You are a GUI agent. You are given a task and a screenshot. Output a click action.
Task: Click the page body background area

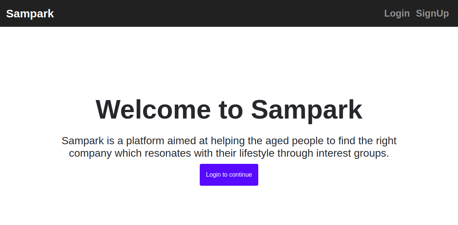76,208
